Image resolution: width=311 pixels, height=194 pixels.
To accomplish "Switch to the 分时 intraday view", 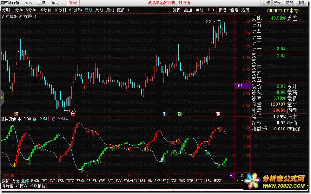I will coord(6,10).
